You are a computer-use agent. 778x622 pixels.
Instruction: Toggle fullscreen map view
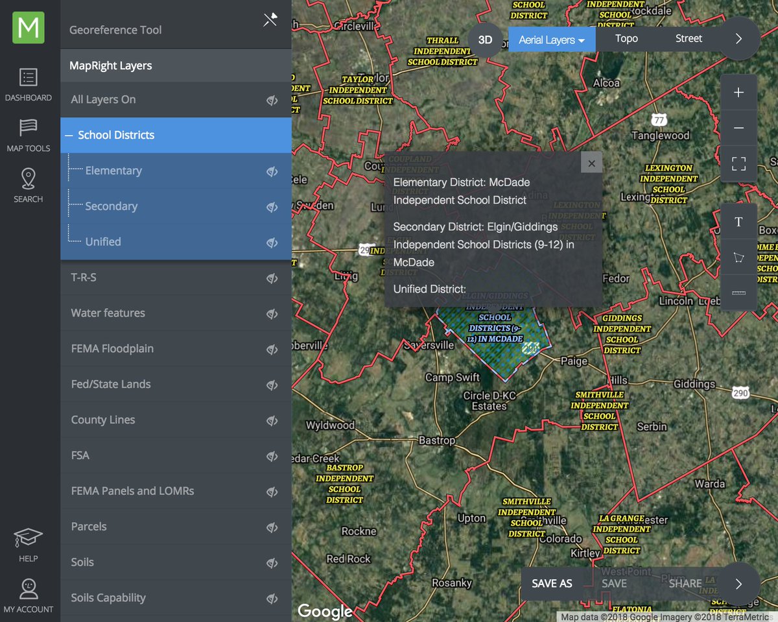[738, 163]
